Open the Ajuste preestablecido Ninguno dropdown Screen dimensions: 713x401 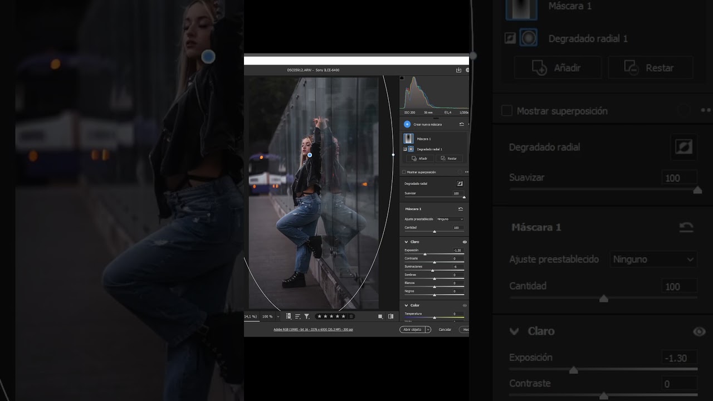(x=450, y=219)
